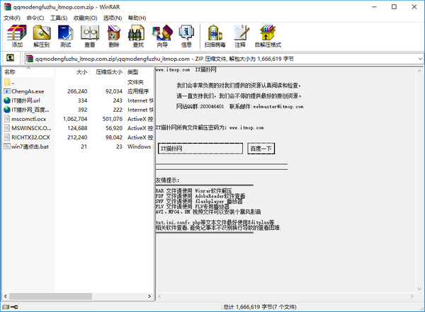Image resolution: width=425 pixels, height=312 pixels.
Task: Click the file list horizontal scrollbar thumb
Action: pos(50,296)
